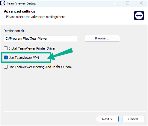Click the 'Advanced settings' heading
The image size is (148, 126).
pos(19,11)
